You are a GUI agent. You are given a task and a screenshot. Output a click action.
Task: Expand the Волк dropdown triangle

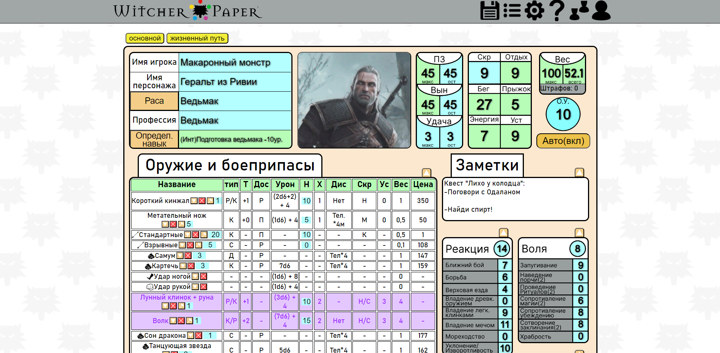click(173, 321)
